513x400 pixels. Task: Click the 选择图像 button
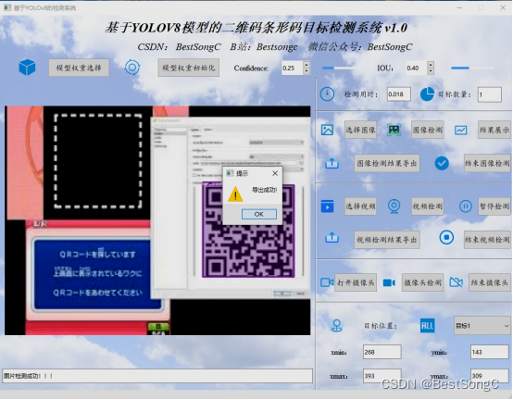(360, 130)
